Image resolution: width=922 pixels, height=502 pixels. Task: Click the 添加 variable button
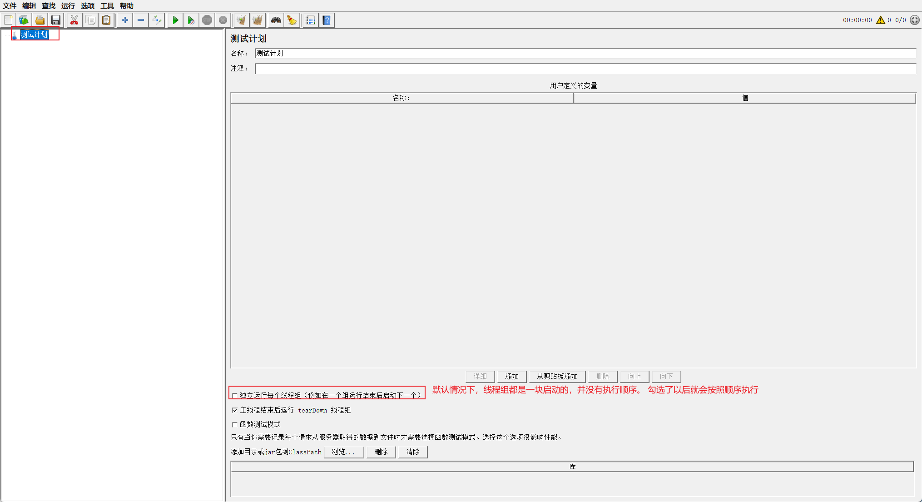512,376
